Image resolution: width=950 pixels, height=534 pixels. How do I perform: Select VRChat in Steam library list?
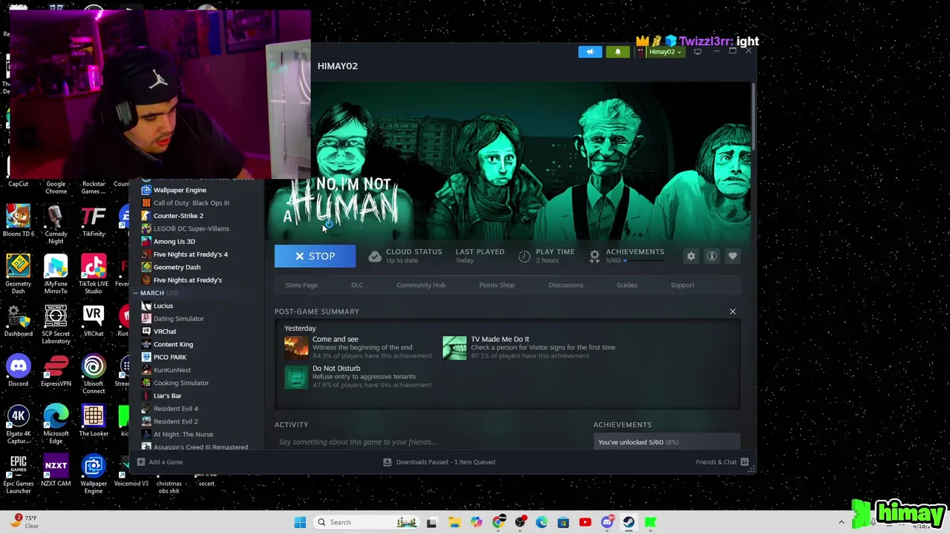tap(165, 332)
